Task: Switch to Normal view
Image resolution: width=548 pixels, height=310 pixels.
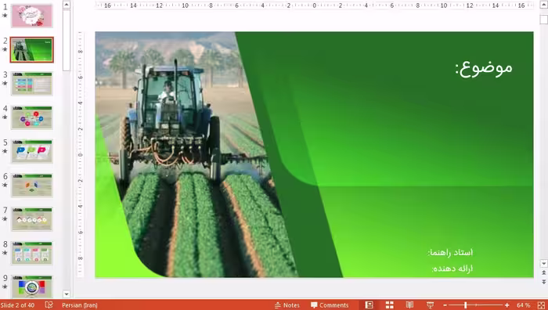Action: click(x=369, y=305)
